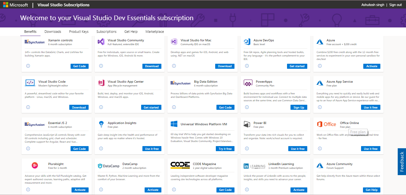Open info icon on Visual Studio Code card
Viewport: 406px width, 195px height.
(x=28, y=107)
